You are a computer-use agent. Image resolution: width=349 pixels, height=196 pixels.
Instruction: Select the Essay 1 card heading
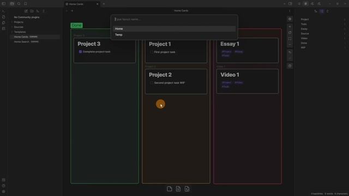point(230,44)
